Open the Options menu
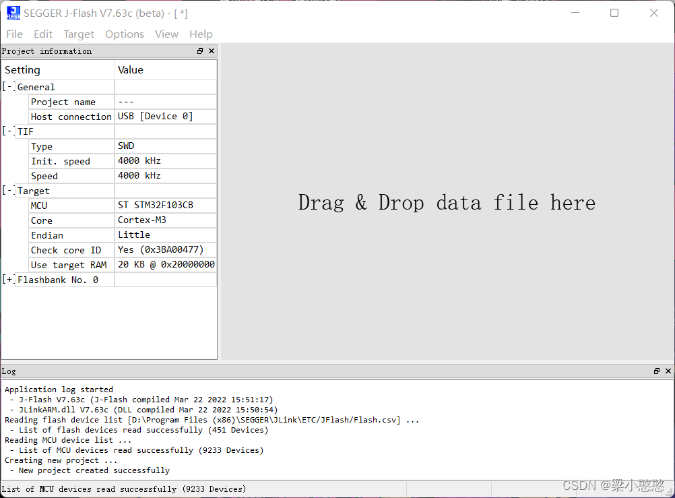The width and height of the screenshot is (675, 498). click(x=125, y=34)
